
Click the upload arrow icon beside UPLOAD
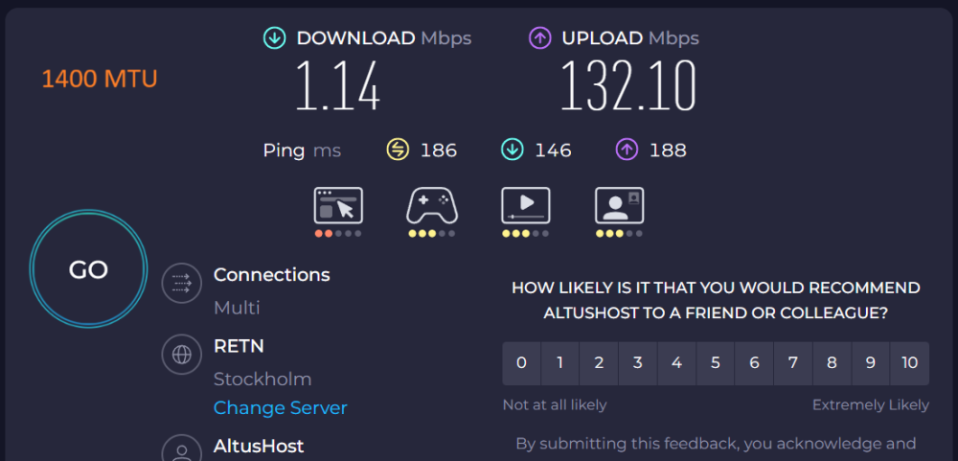click(539, 38)
